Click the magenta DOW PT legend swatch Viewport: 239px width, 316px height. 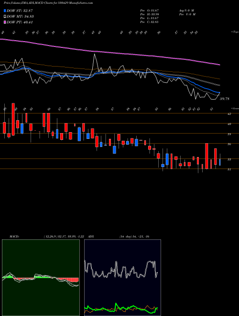[x=5, y=22]
